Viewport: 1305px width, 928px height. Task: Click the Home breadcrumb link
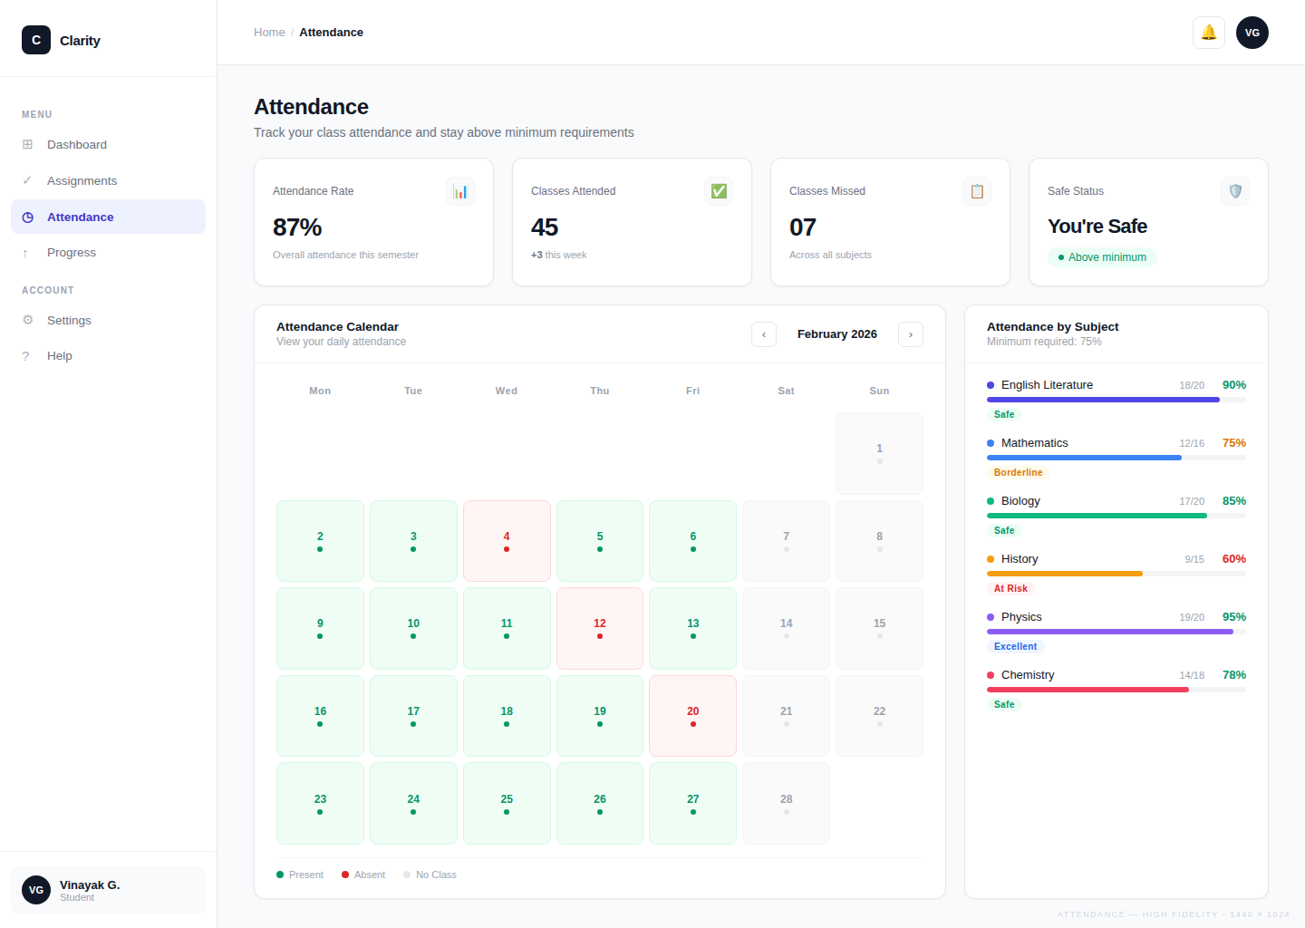pyautogui.click(x=269, y=32)
